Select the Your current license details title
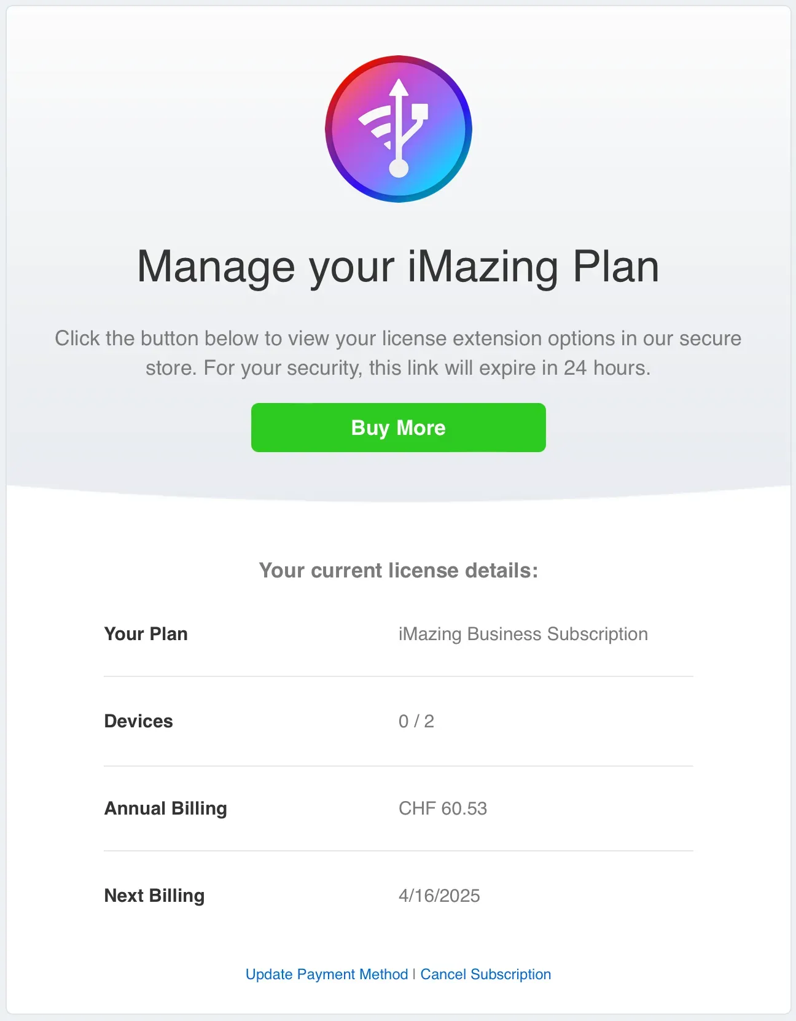The width and height of the screenshot is (796, 1021). [x=398, y=570]
